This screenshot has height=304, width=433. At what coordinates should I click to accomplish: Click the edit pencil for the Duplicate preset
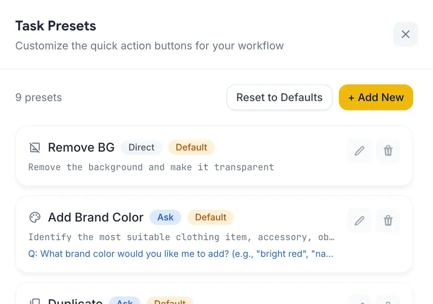point(359,302)
